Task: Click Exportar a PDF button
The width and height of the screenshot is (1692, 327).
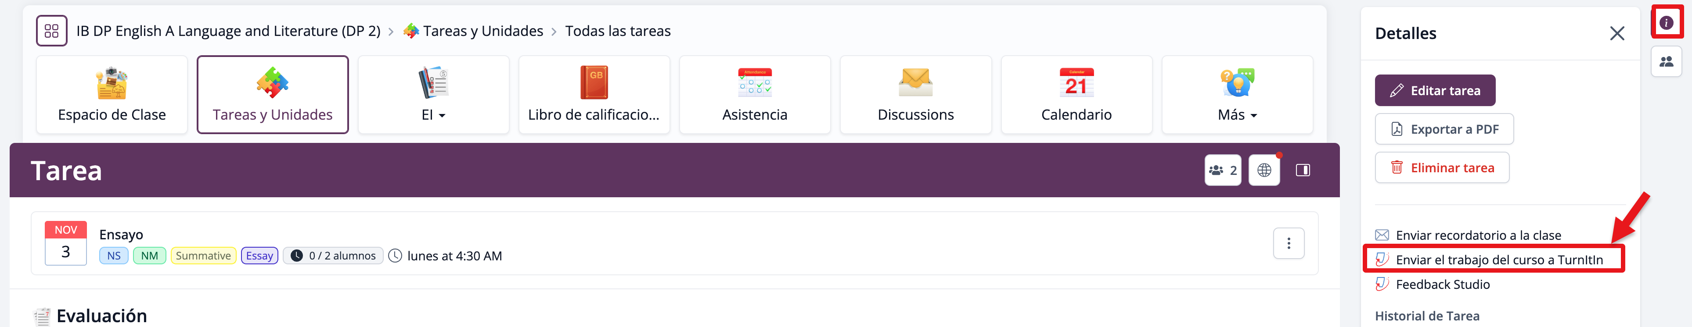Action: (1444, 129)
